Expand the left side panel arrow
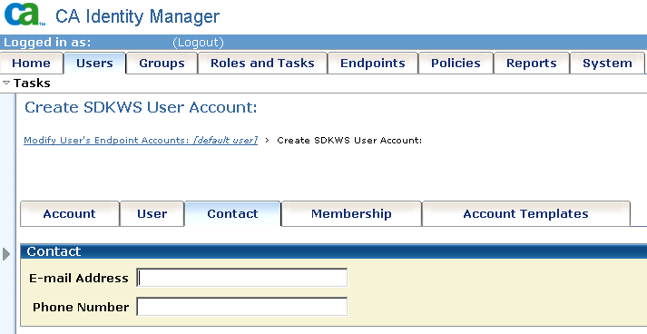647x334 pixels. pos(6,254)
